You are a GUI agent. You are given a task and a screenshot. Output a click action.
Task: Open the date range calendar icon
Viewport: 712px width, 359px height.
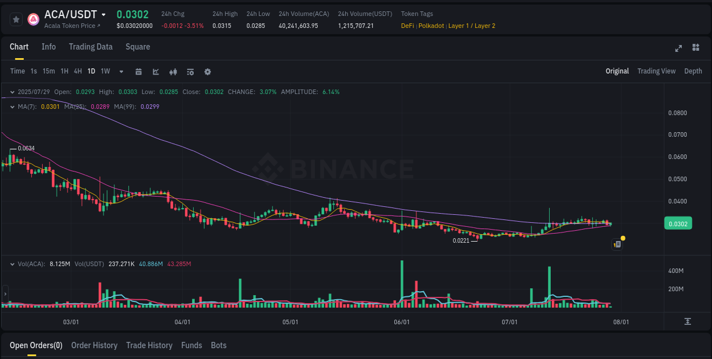click(138, 71)
